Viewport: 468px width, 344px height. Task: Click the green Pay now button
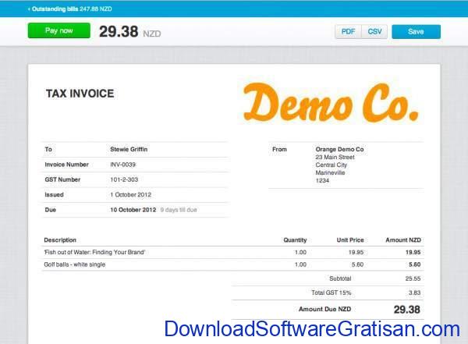[x=59, y=30]
